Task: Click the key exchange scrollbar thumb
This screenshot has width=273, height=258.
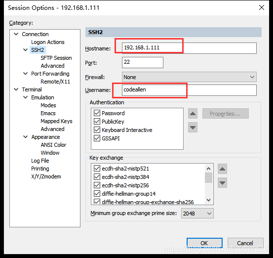Action: point(208,177)
